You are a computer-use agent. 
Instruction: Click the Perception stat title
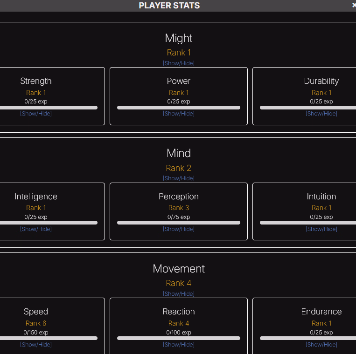click(x=179, y=197)
